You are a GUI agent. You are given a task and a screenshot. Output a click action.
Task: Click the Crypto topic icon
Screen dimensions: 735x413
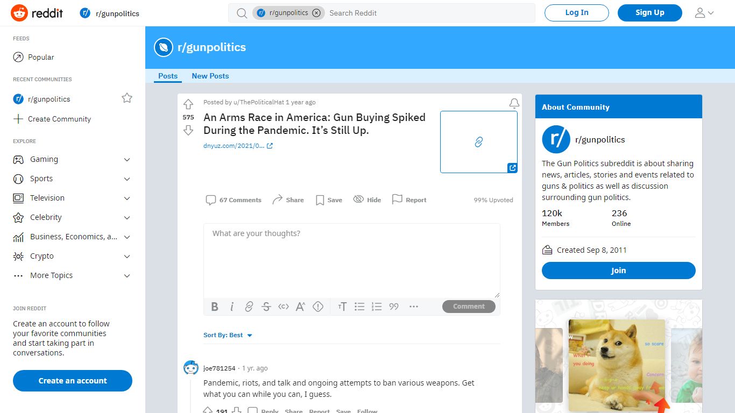pos(18,256)
